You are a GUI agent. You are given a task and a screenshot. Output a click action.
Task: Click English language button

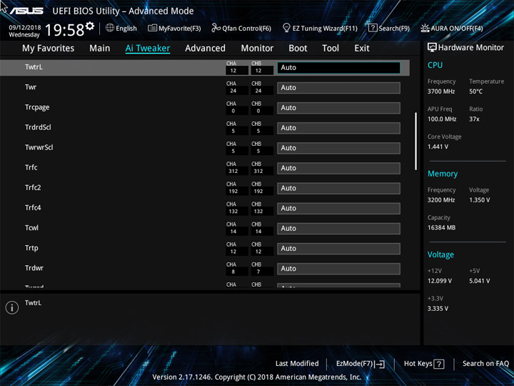tap(126, 28)
